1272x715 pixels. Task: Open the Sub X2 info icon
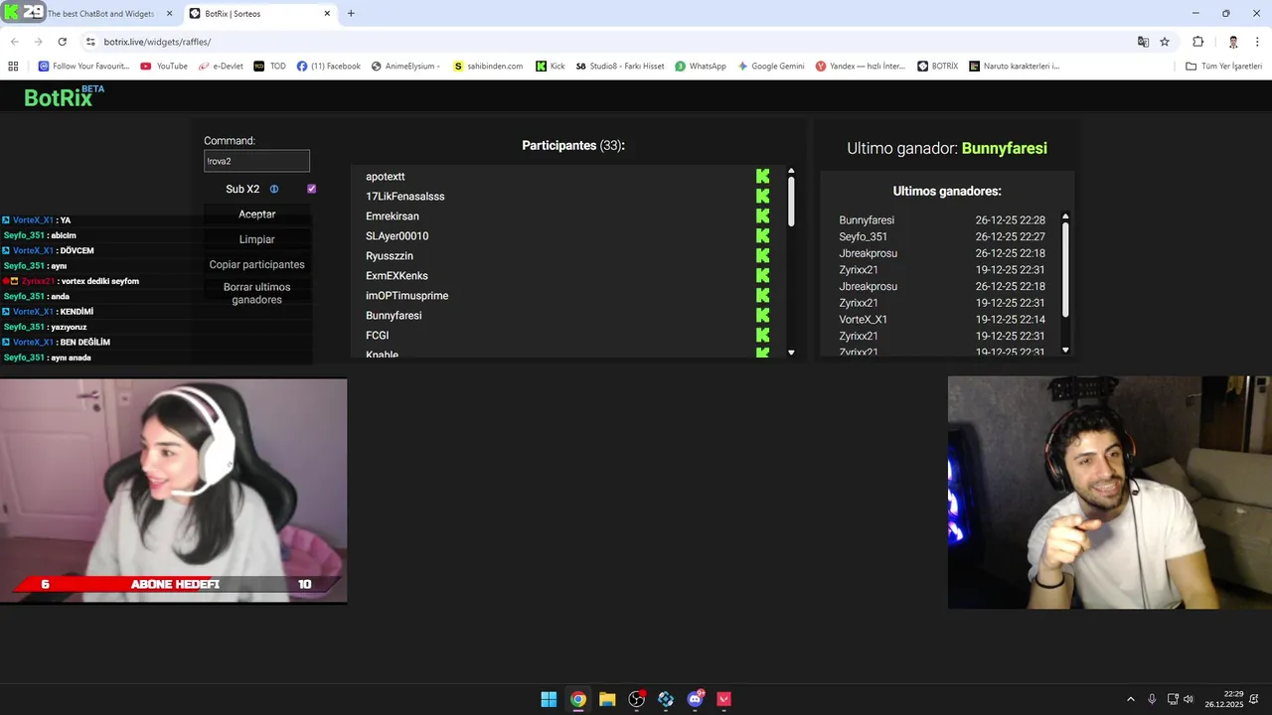point(274,189)
